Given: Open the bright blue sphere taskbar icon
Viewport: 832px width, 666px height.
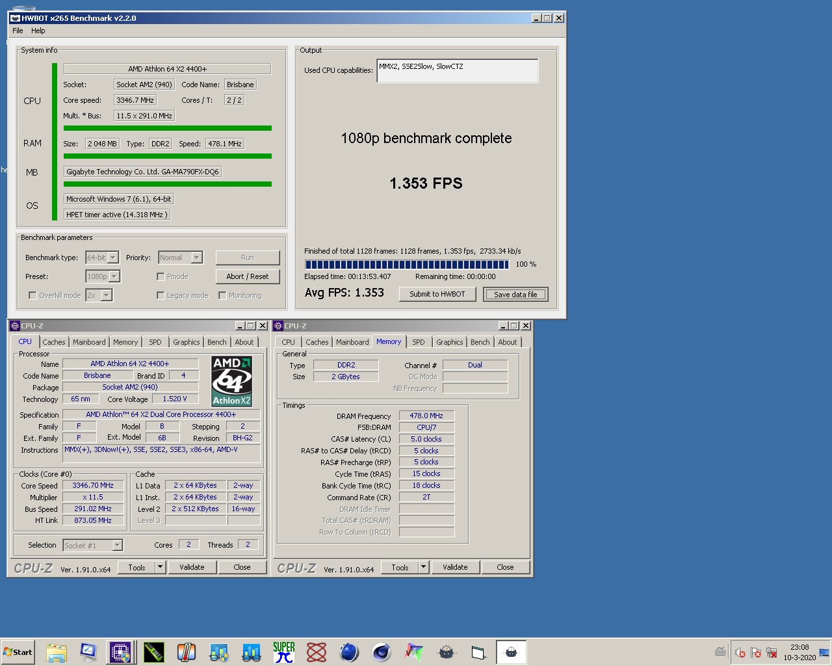Looking at the screenshot, I should 349,652.
